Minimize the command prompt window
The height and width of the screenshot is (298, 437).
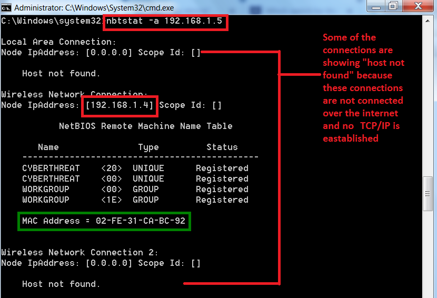(x=376, y=7)
